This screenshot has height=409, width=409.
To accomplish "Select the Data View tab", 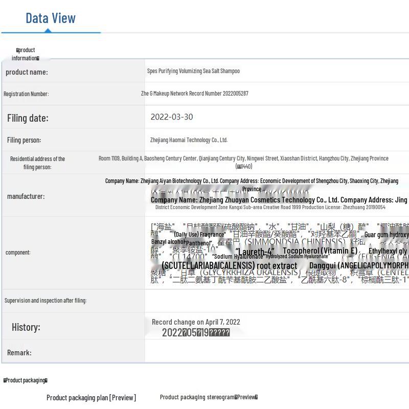I will (51, 18).
